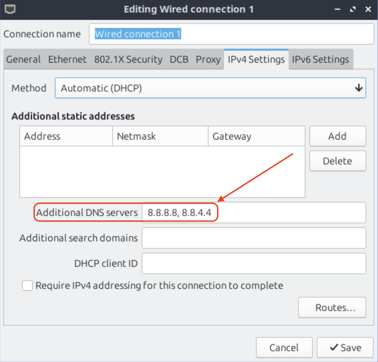Cancel editing the connection
The width and height of the screenshot is (378, 362).
(284, 348)
